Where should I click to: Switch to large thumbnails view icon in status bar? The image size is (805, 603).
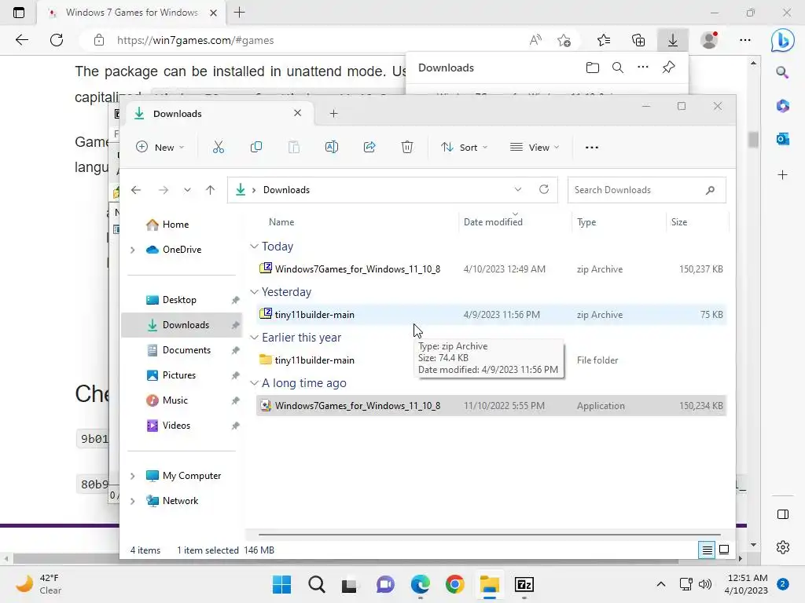(724, 550)
